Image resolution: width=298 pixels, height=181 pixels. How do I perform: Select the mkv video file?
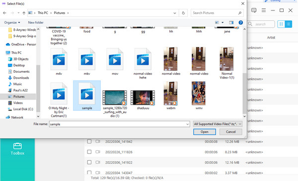click(87, 62)
